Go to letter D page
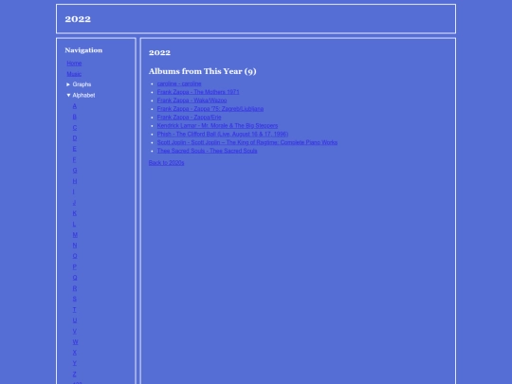The image size is (512, 384). 75,138
